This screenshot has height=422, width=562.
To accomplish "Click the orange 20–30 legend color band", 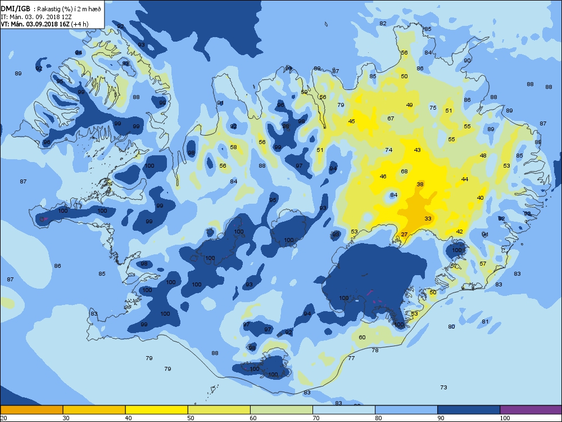I will click(31, 410).
